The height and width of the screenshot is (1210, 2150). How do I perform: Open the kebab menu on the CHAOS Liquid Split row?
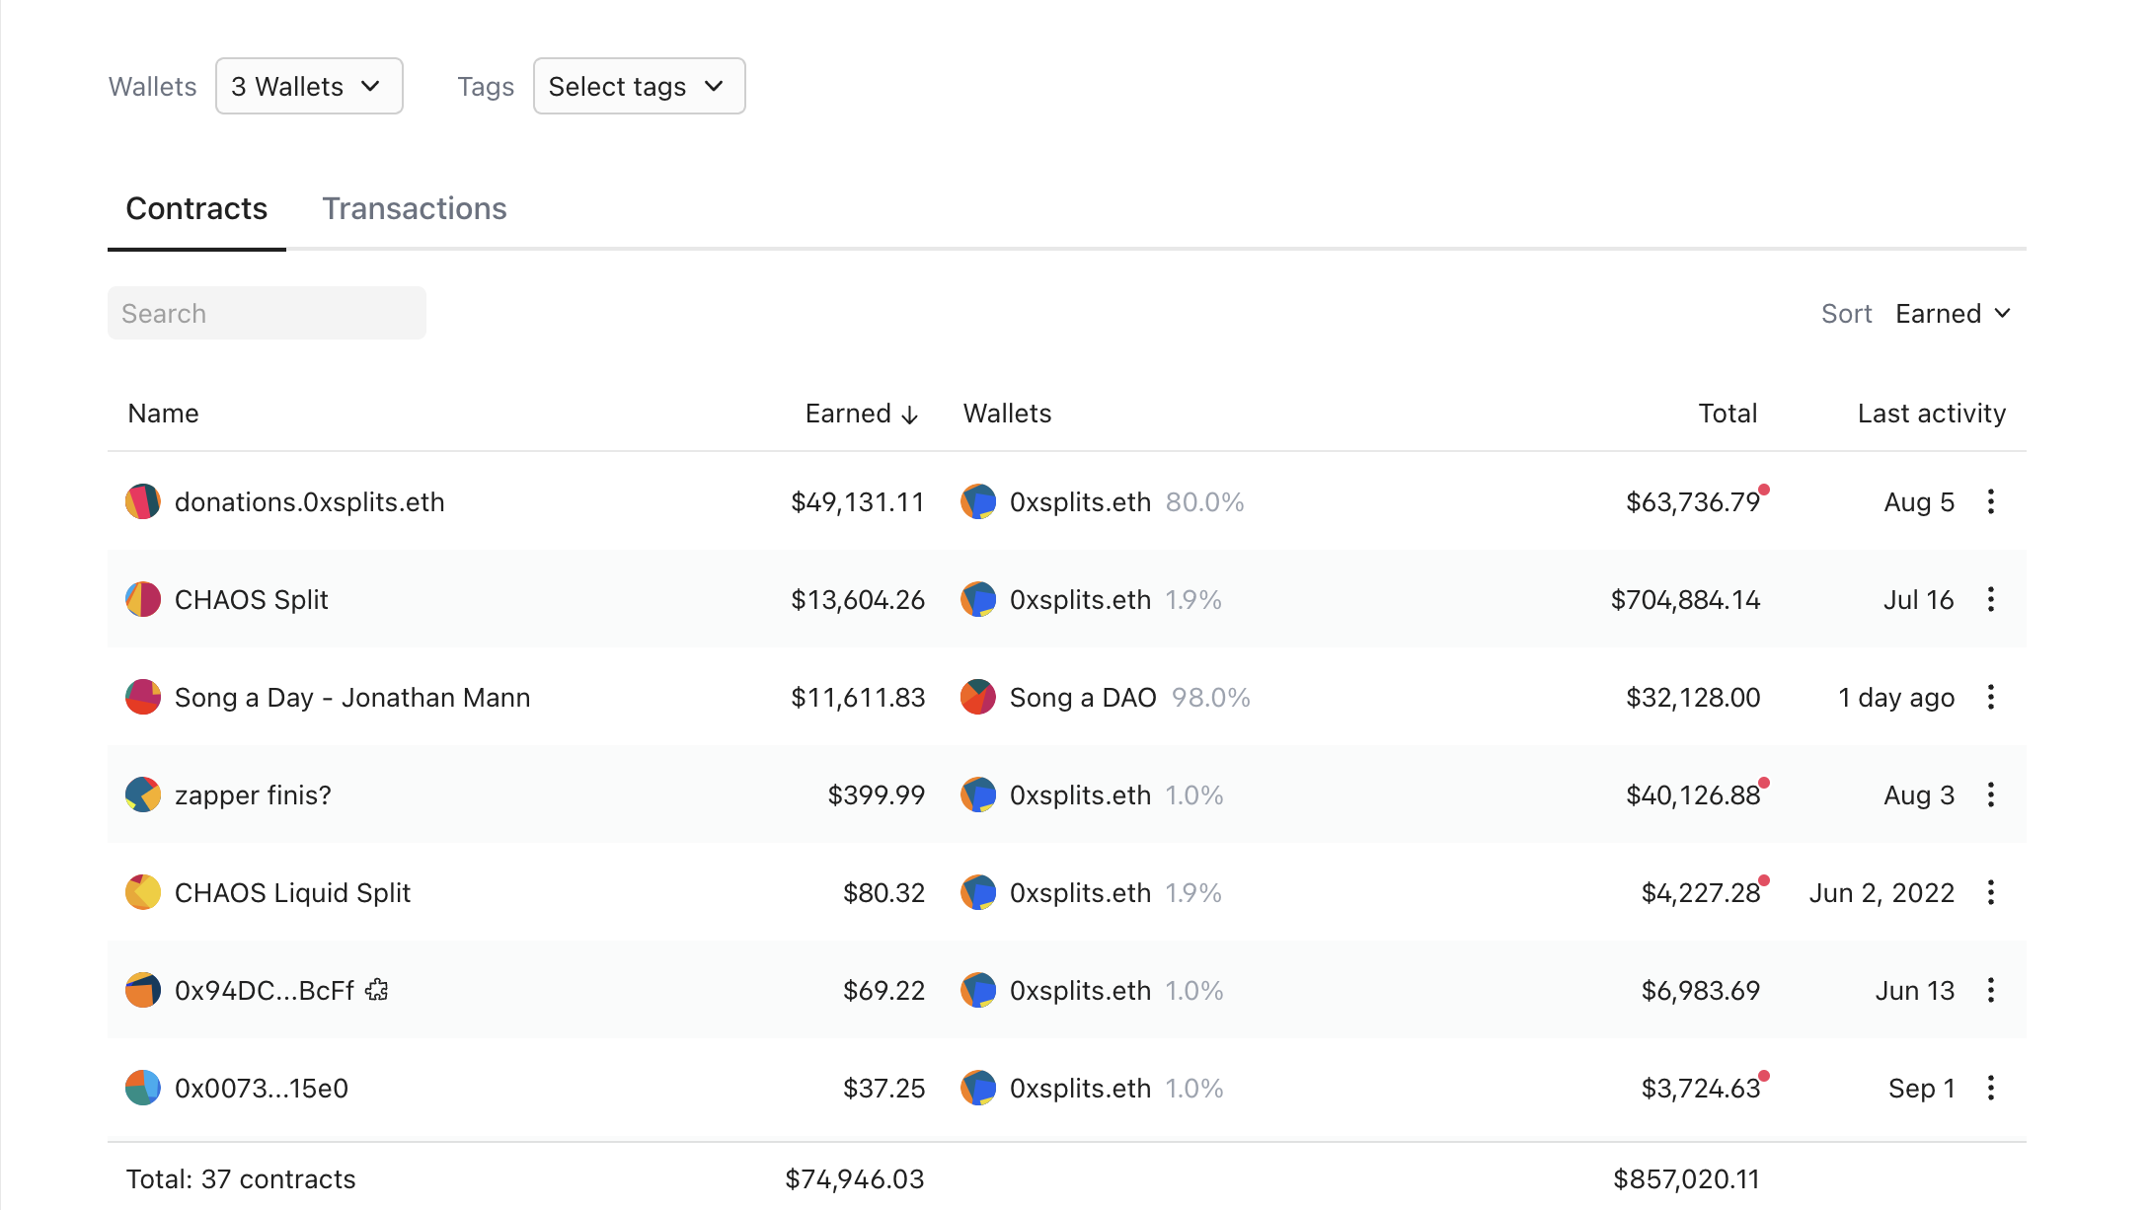pos(1991,892)
